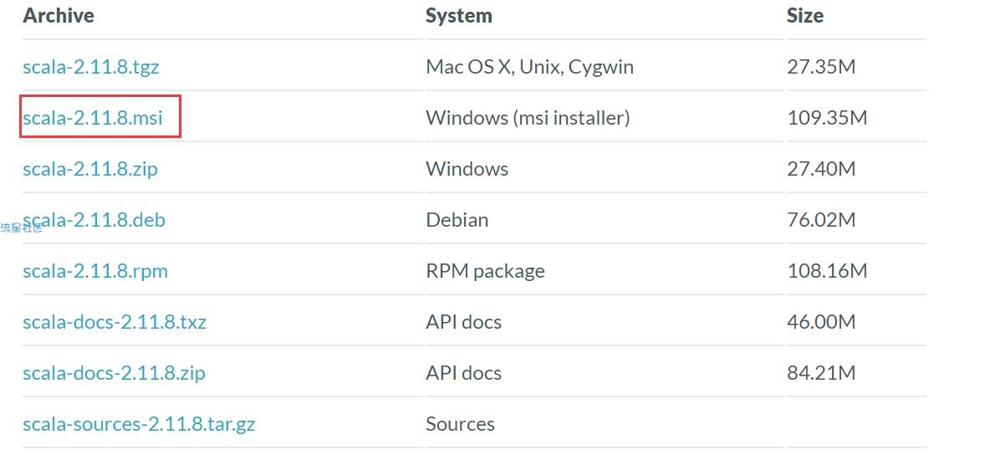The width and height of the screenshot is (995, 455).
Task: Download the scala-2.11.8.tgz archive
Action: (91, 67)
